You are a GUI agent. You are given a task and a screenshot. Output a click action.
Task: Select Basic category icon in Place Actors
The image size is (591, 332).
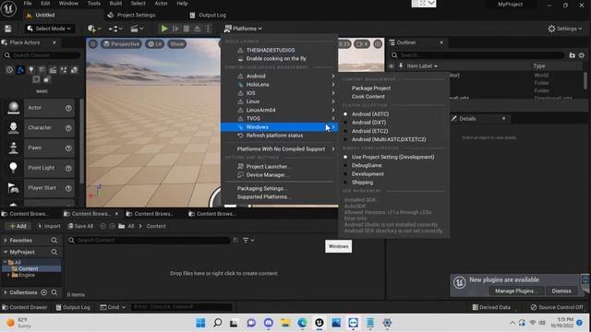[x=20, y=70]
